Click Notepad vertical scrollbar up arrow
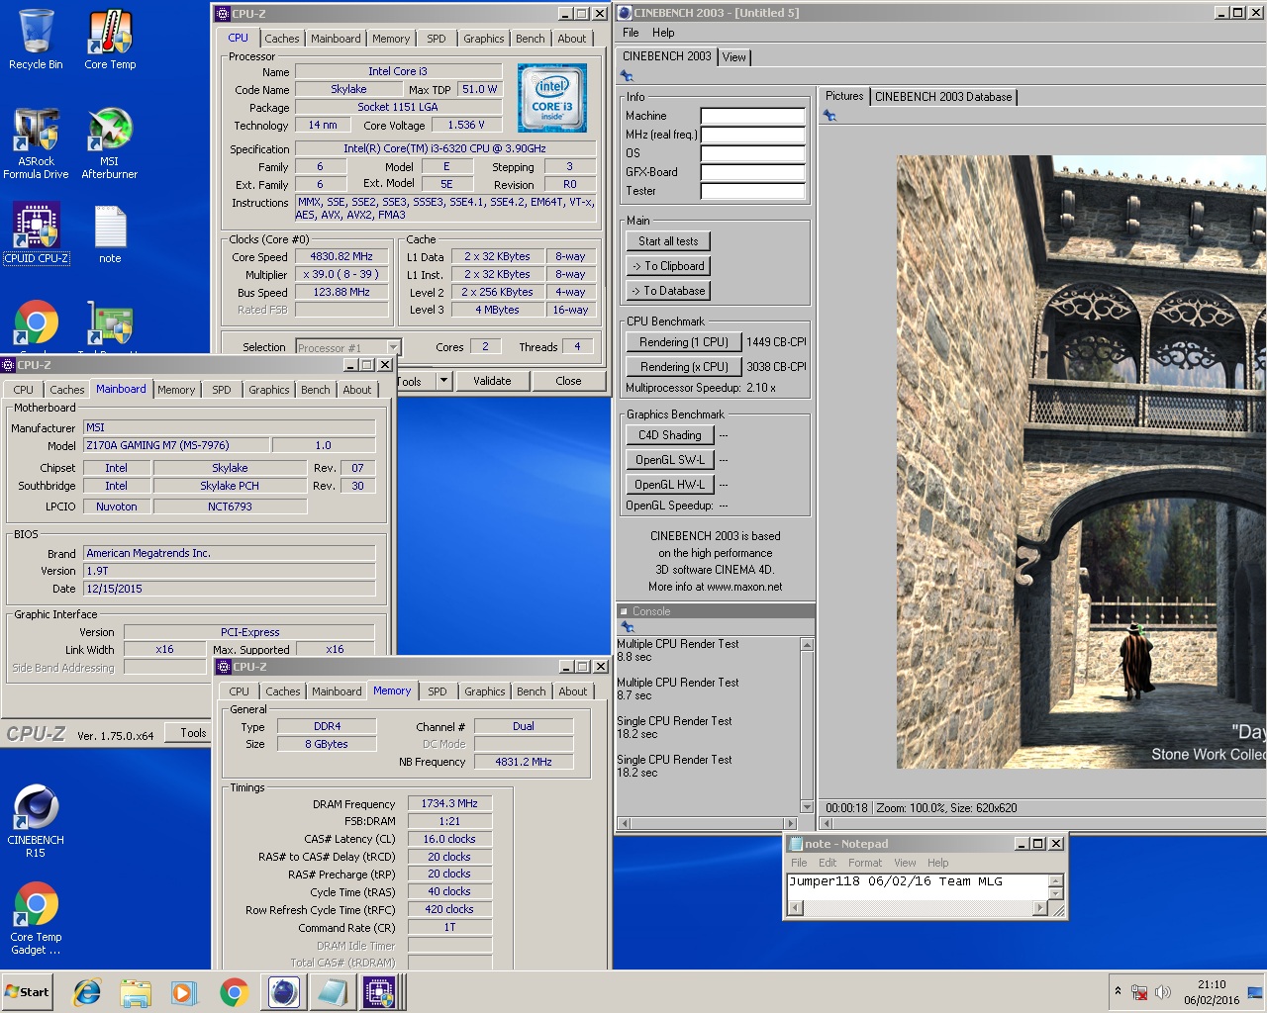 (x=1056, y=880)
